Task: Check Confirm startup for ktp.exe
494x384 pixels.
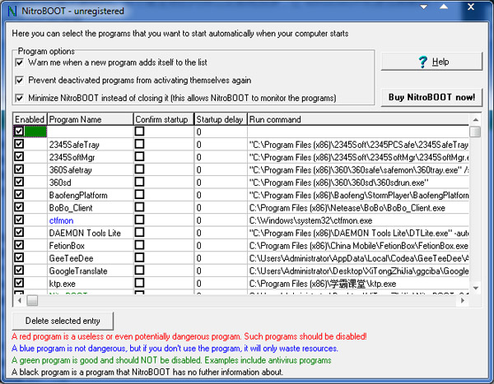Action: point(140,283)
